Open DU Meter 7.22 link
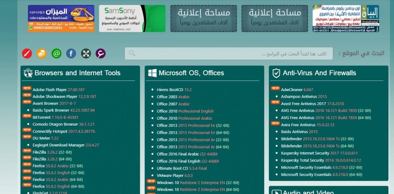 coord(46,138)
